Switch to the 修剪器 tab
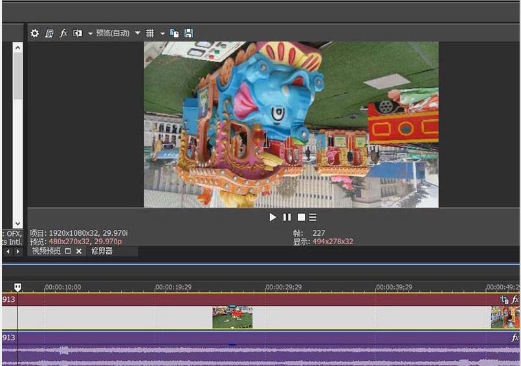 click(x=102, y=251)
